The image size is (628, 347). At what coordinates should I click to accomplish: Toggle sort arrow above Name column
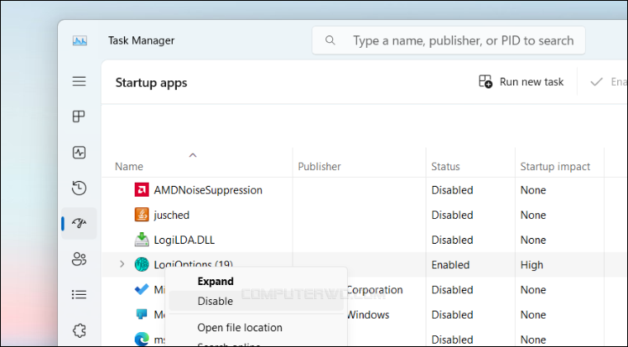click(193, 155)
